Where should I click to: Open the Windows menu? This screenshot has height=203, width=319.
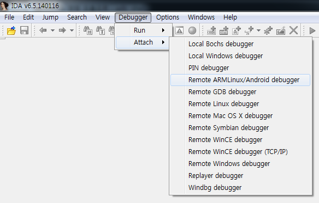click(x=201, y=17)
